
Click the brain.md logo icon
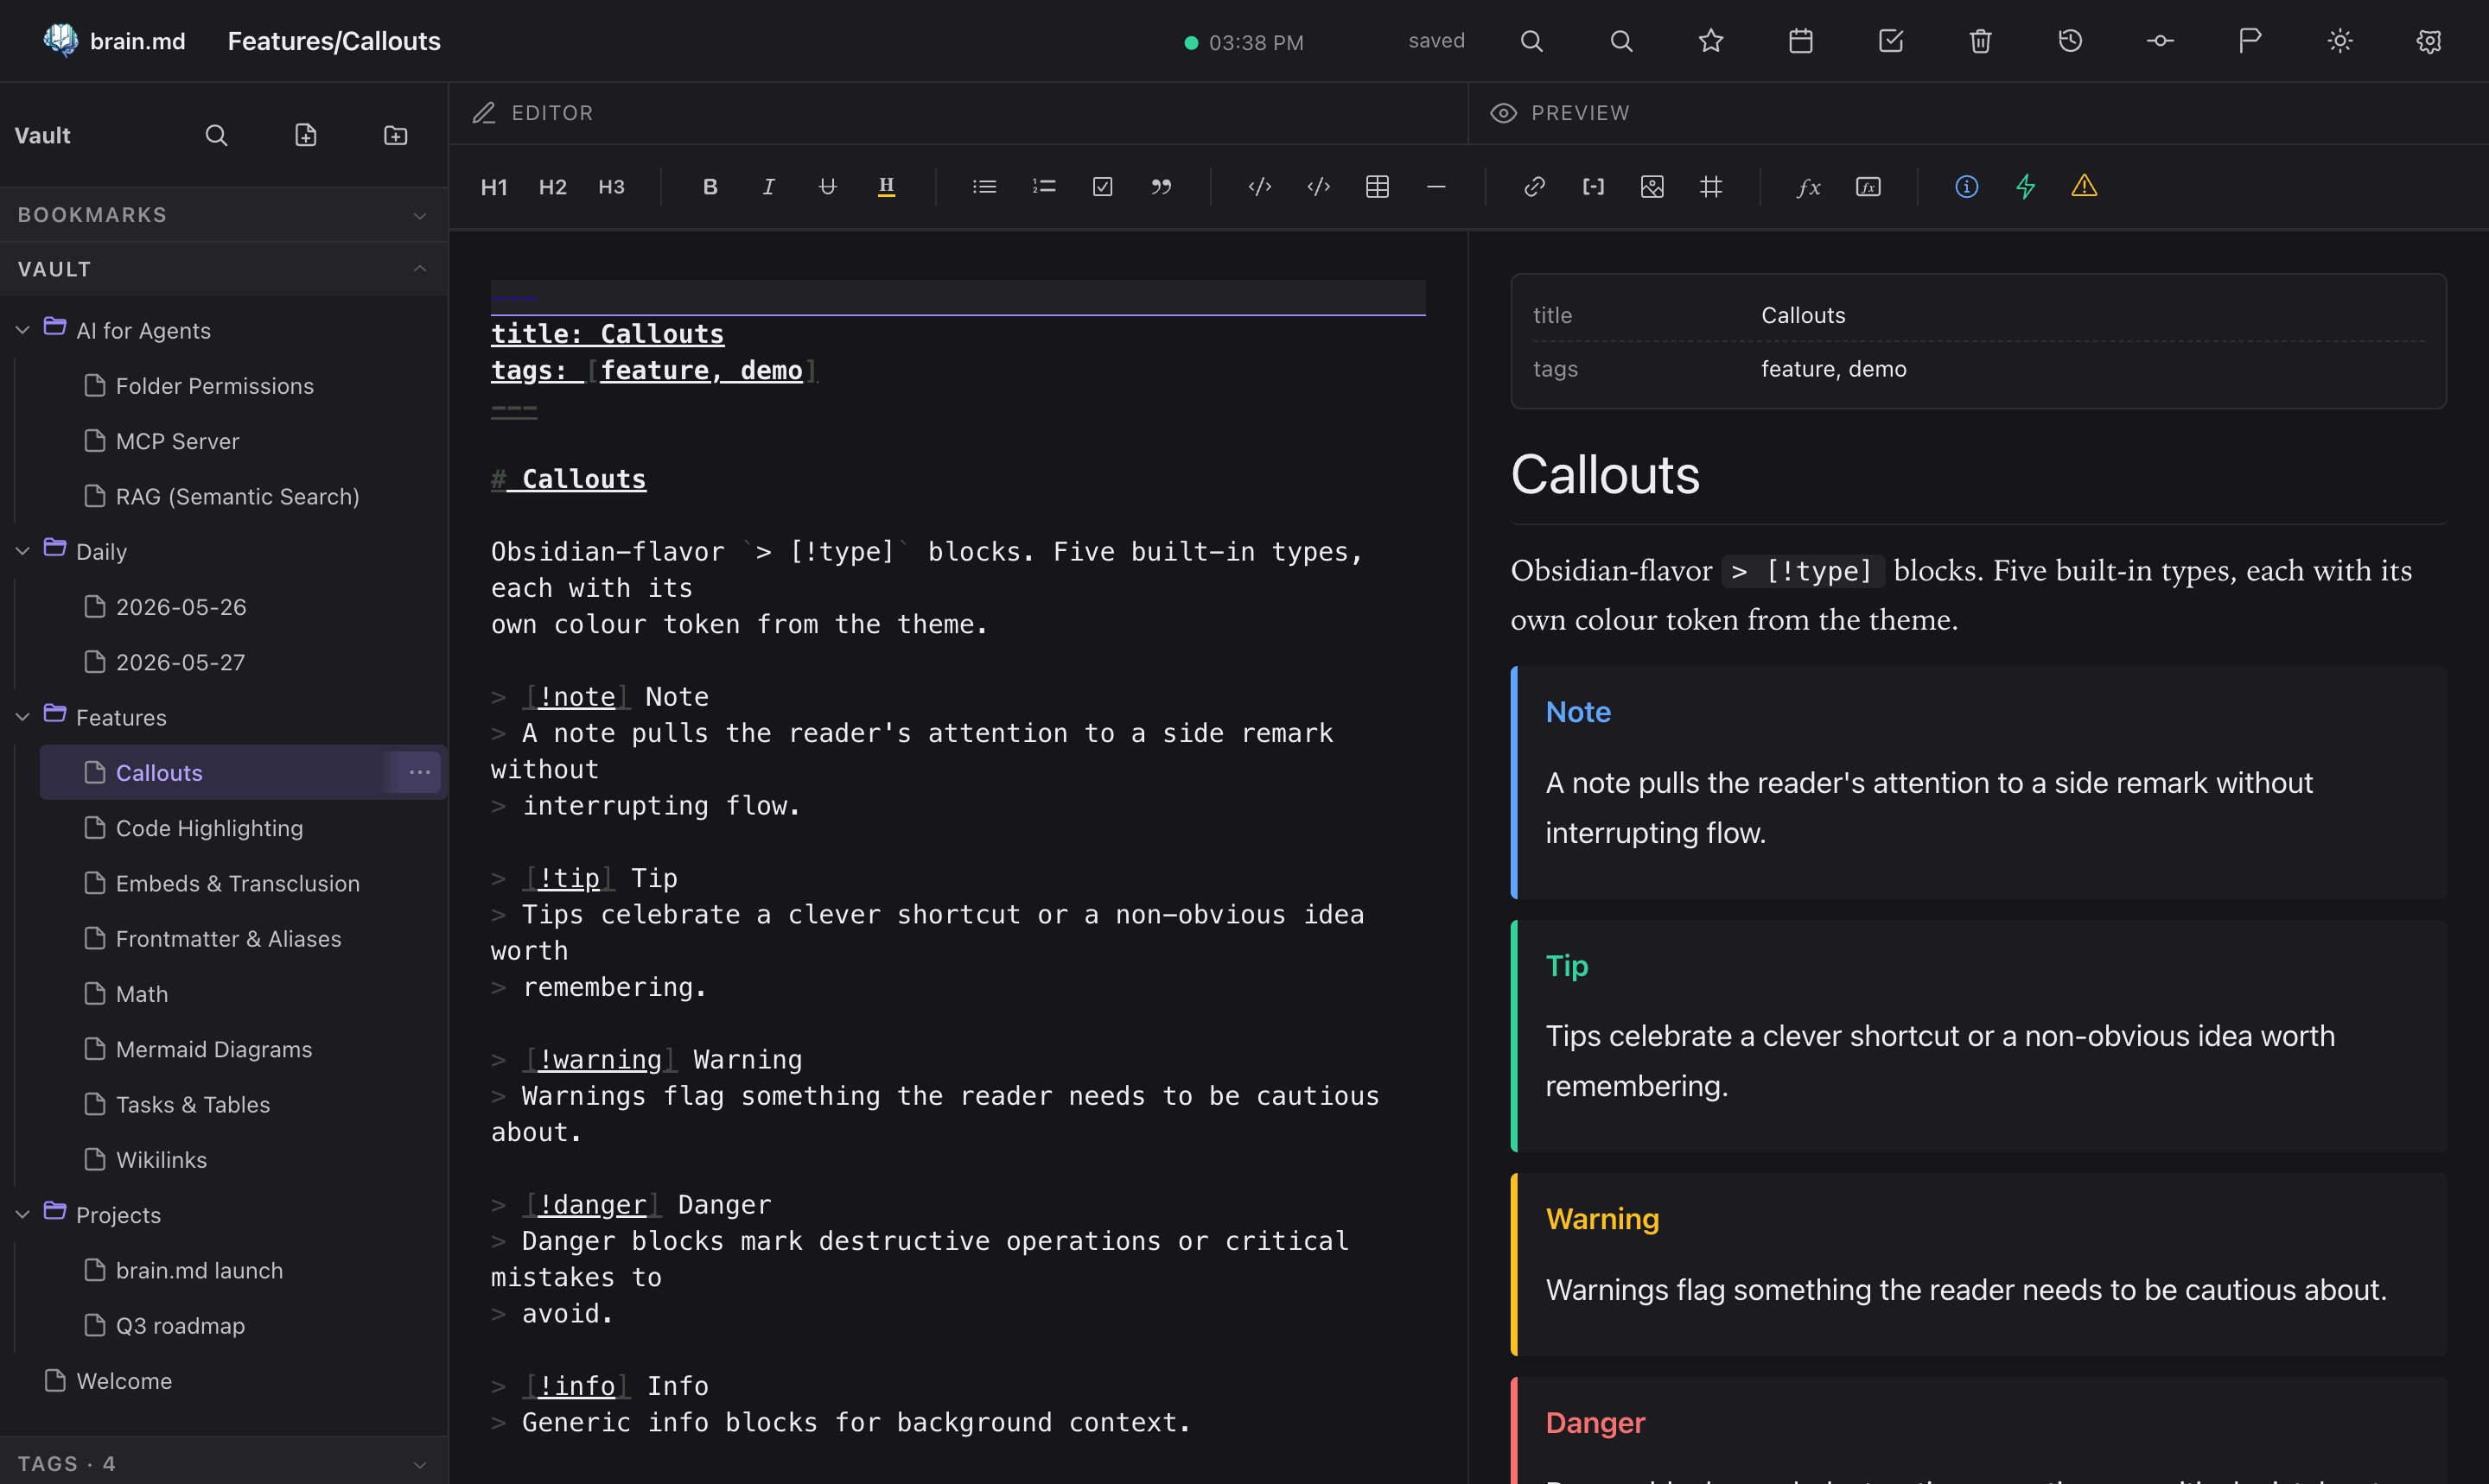60,40
